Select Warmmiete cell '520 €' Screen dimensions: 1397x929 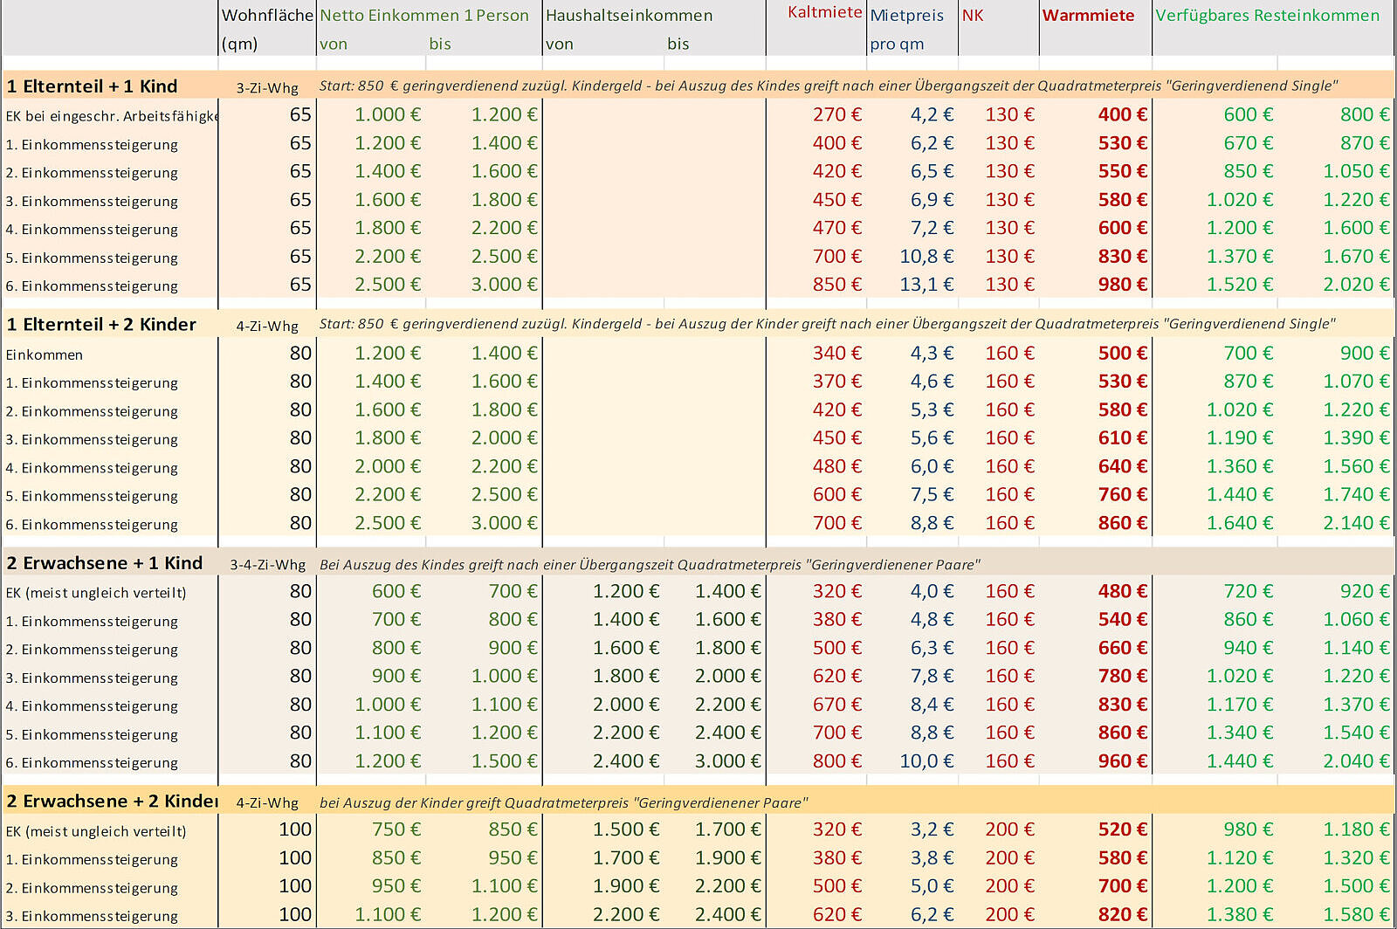(x=1122, y=829)
